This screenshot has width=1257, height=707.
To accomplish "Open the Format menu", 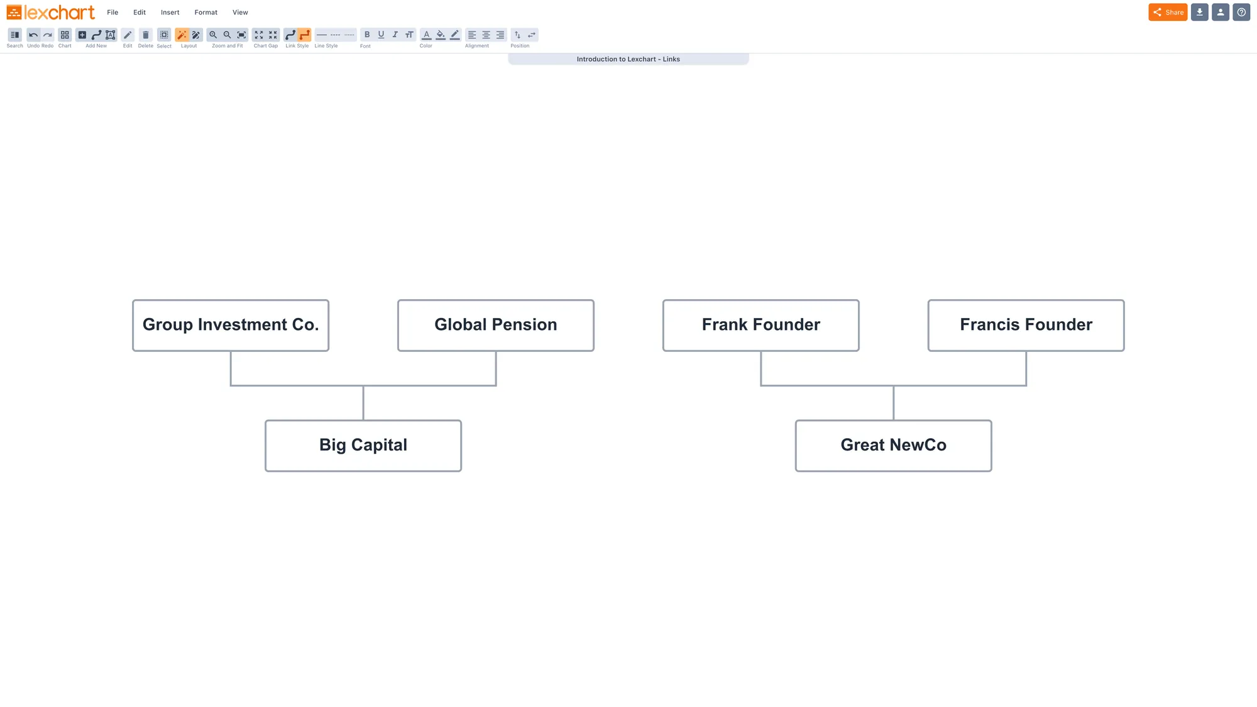I will [x=206, y=12].
